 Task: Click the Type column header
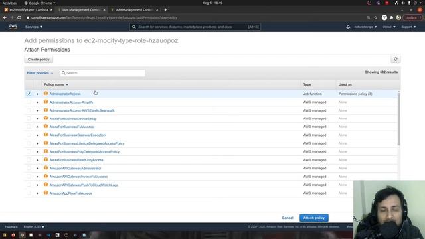pyautogui.click(x=307, y=84)
